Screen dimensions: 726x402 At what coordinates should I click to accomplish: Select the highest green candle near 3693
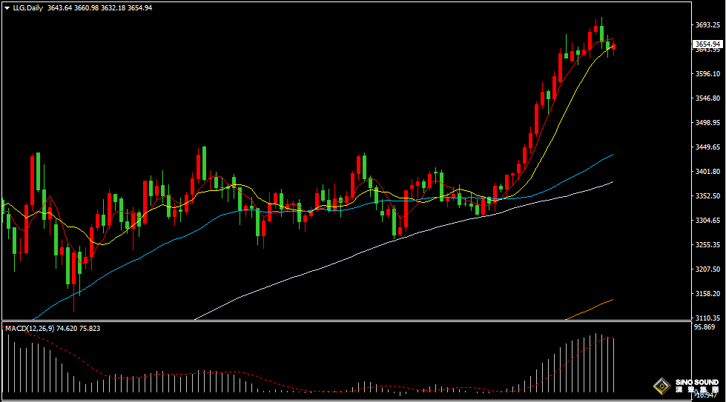(601, 33)
